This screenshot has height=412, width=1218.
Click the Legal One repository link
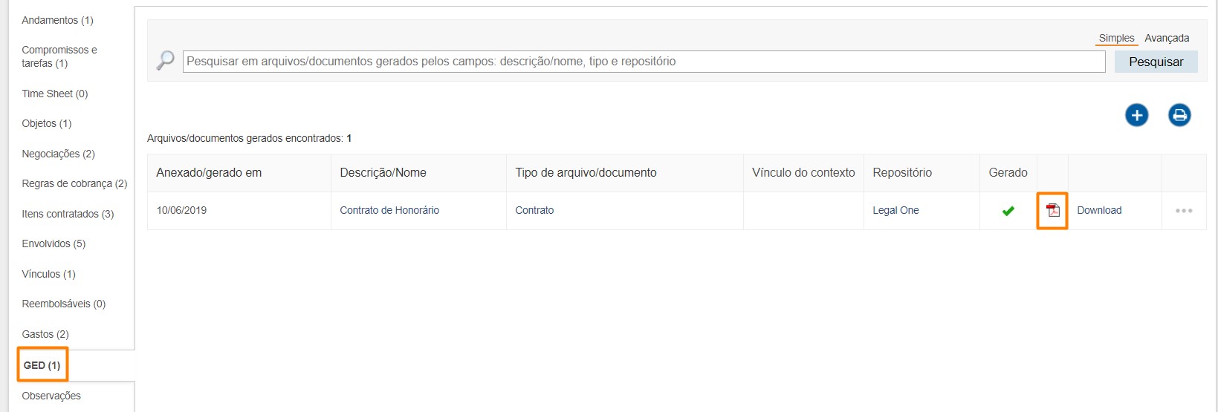coord(895,211)
